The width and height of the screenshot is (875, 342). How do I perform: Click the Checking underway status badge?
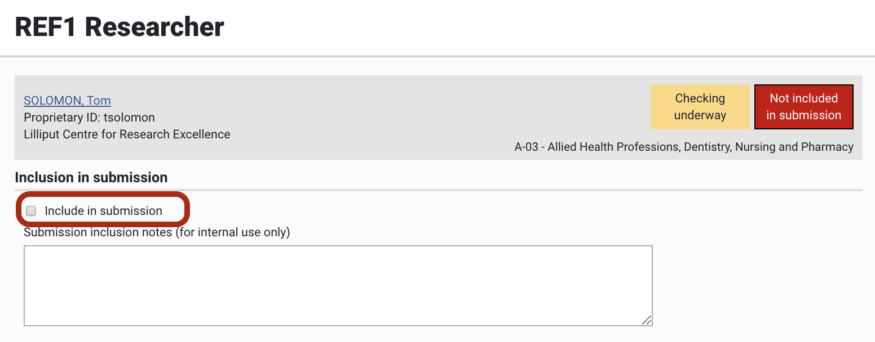tap(700, 107)
